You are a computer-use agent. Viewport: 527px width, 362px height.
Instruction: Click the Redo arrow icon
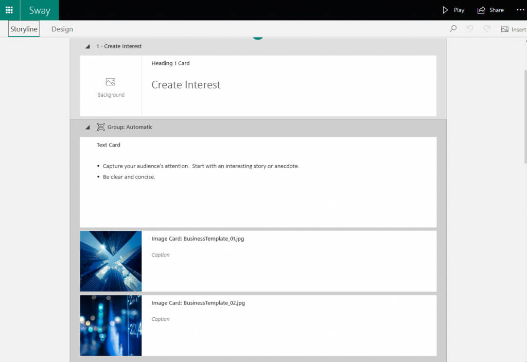click(x=487, y=29)
